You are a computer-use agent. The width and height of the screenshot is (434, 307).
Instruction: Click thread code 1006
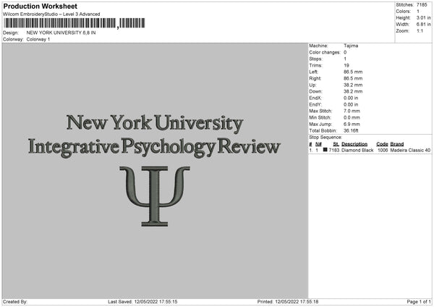click(x=383, y=150)
